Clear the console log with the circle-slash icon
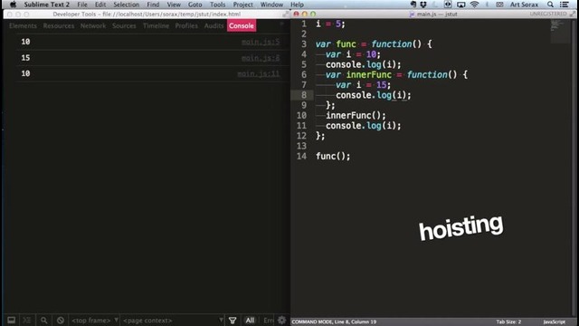 [x=61, y=320]
